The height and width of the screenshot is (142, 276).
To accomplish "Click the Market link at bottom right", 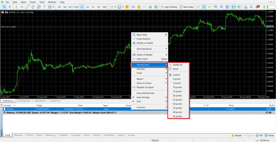I will pyautogui.click(x=237, y=135).
